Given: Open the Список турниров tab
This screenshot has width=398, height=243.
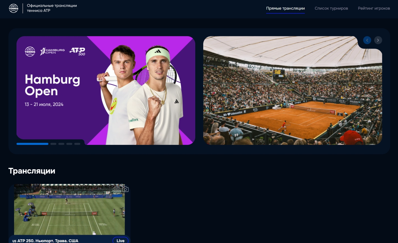Looking at the screenshot, I should pos(331,8).
